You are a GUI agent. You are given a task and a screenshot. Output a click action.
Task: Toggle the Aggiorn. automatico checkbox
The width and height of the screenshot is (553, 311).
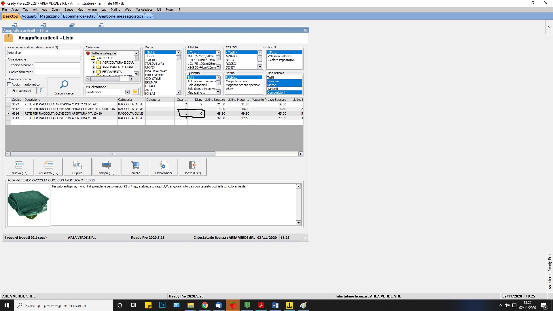pyautogui.click(x=9, y=84)
